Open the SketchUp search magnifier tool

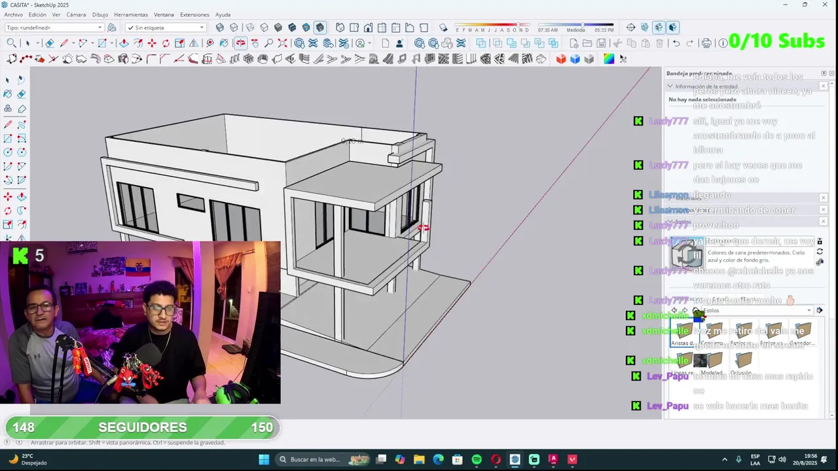click(11, 43)
